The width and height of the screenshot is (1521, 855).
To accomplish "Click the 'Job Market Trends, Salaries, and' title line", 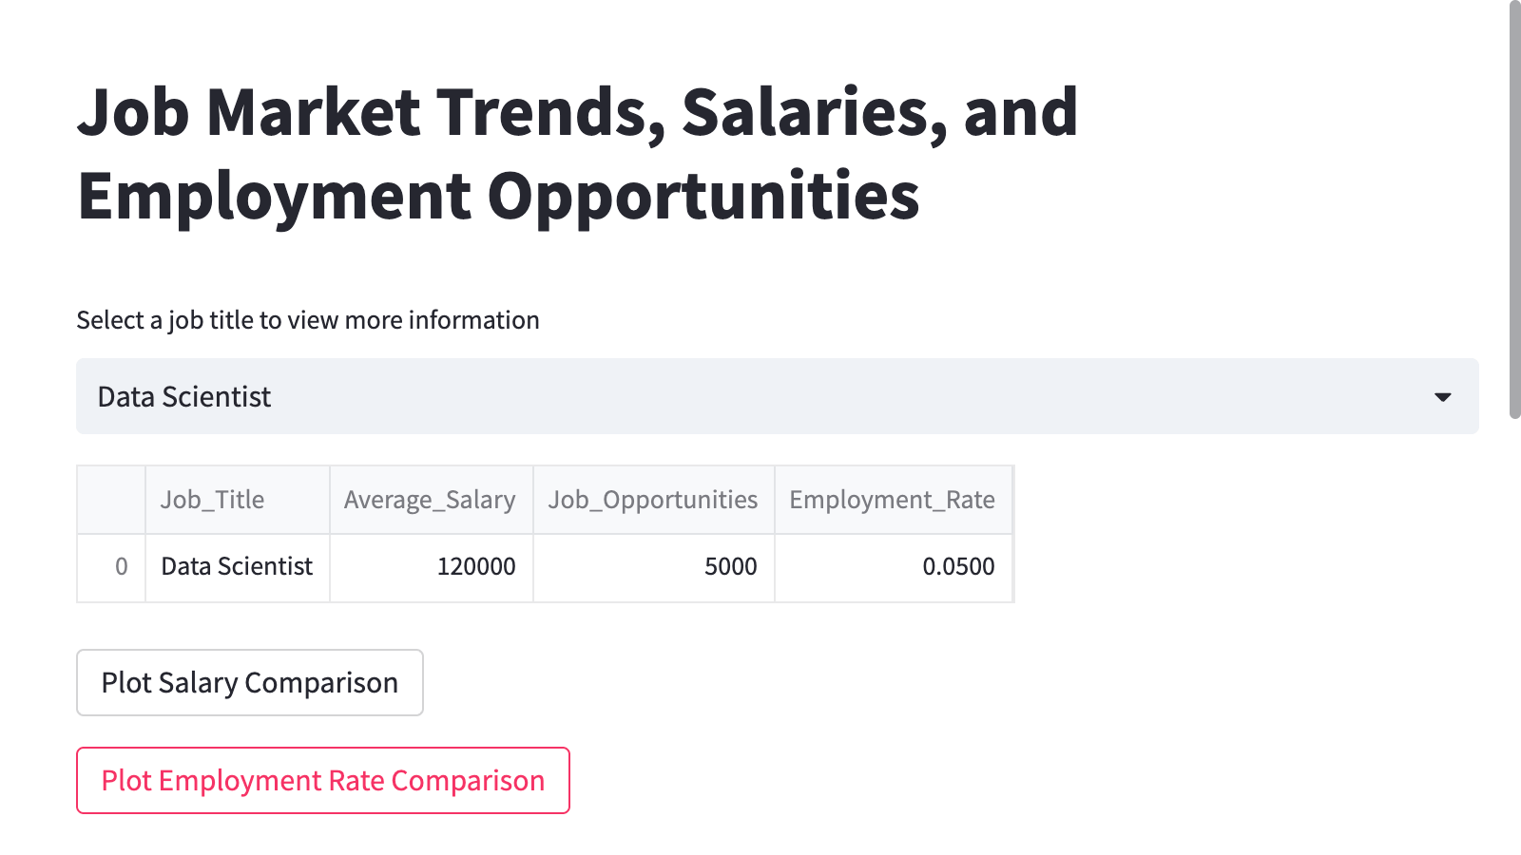I will pyautogui.click(x=577, y=112).
